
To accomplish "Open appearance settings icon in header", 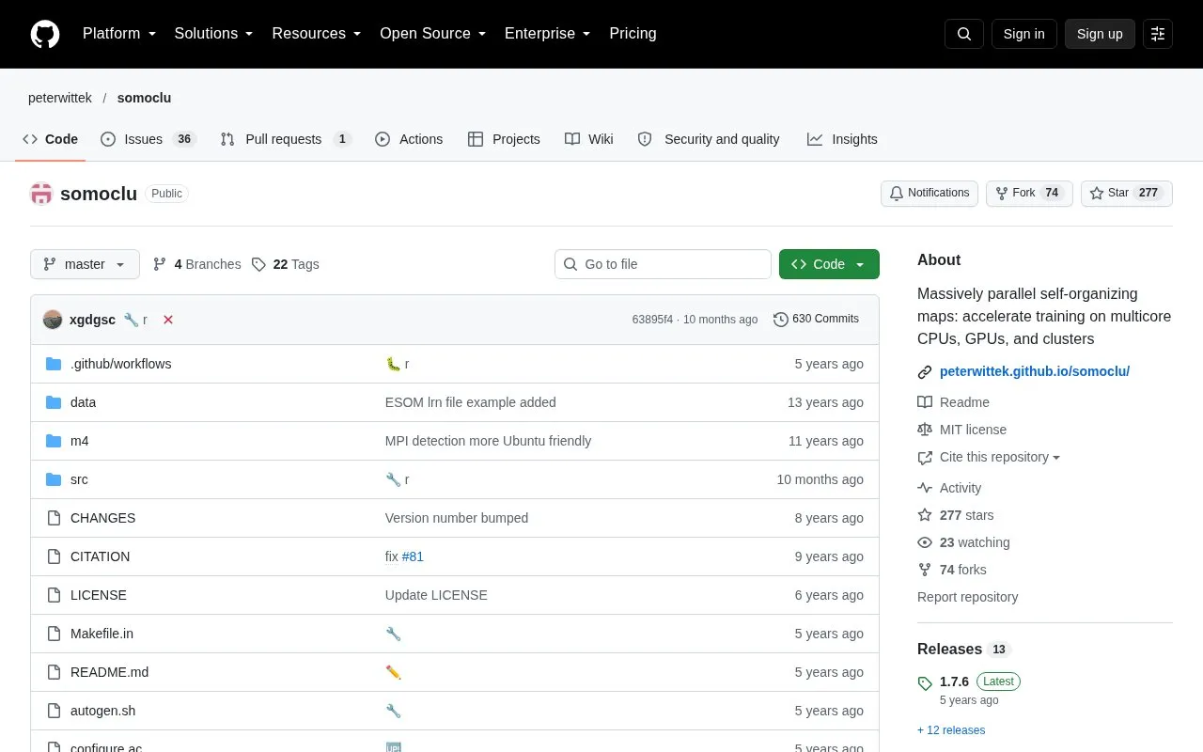I will [x=1158, y=34].
